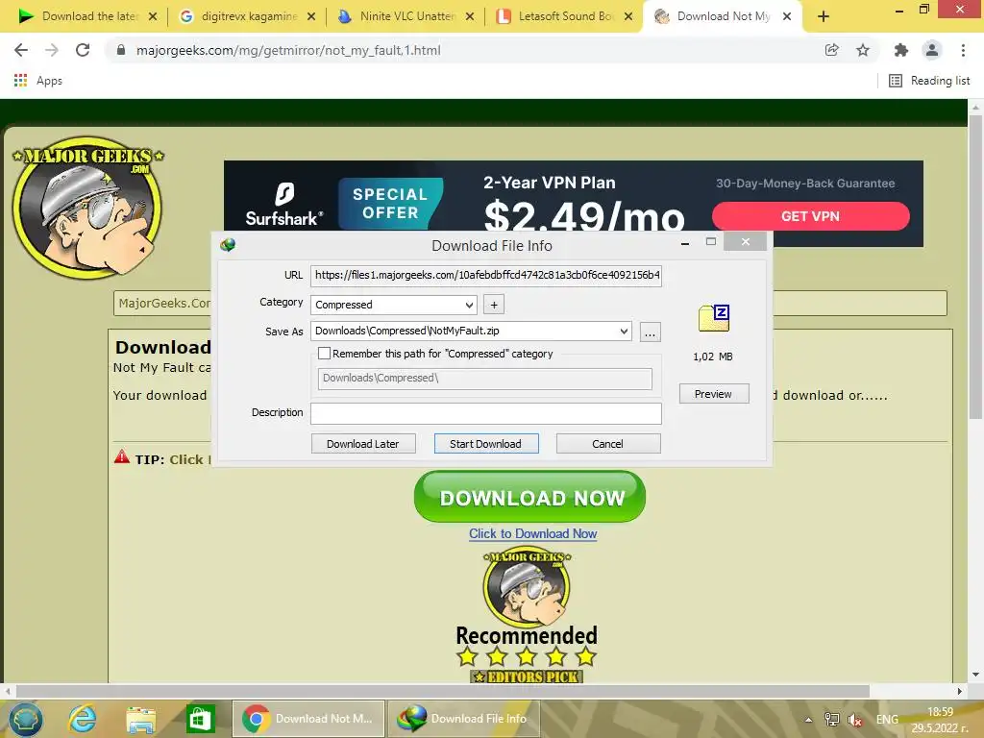Open File Explorer from the taskbar
Screen dimensions: 984x738
140,719
